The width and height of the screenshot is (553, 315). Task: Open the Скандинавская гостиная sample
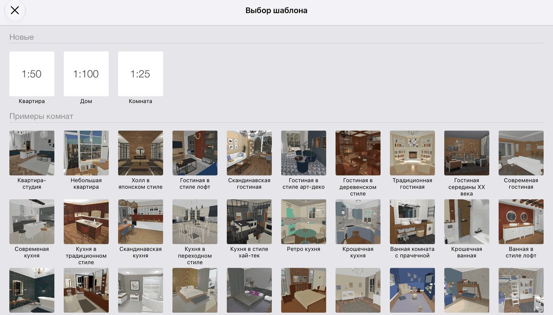[x=249, y=153]
